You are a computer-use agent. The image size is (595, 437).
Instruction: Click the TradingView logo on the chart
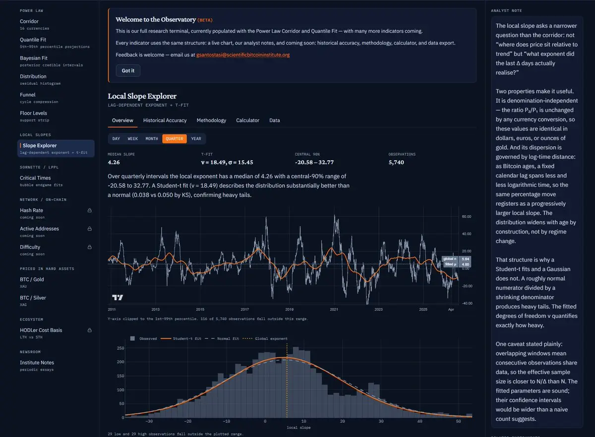click(x=118, y=298)
